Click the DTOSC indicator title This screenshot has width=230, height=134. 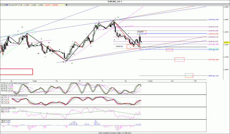tap(15, 83)
